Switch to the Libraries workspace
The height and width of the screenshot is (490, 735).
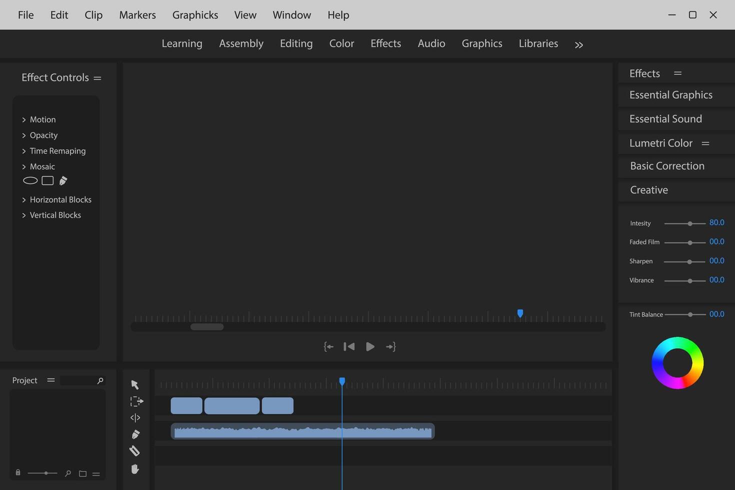[538, 43]
